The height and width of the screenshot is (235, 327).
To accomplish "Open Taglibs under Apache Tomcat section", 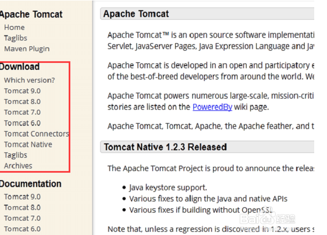I will coord(15,38).
